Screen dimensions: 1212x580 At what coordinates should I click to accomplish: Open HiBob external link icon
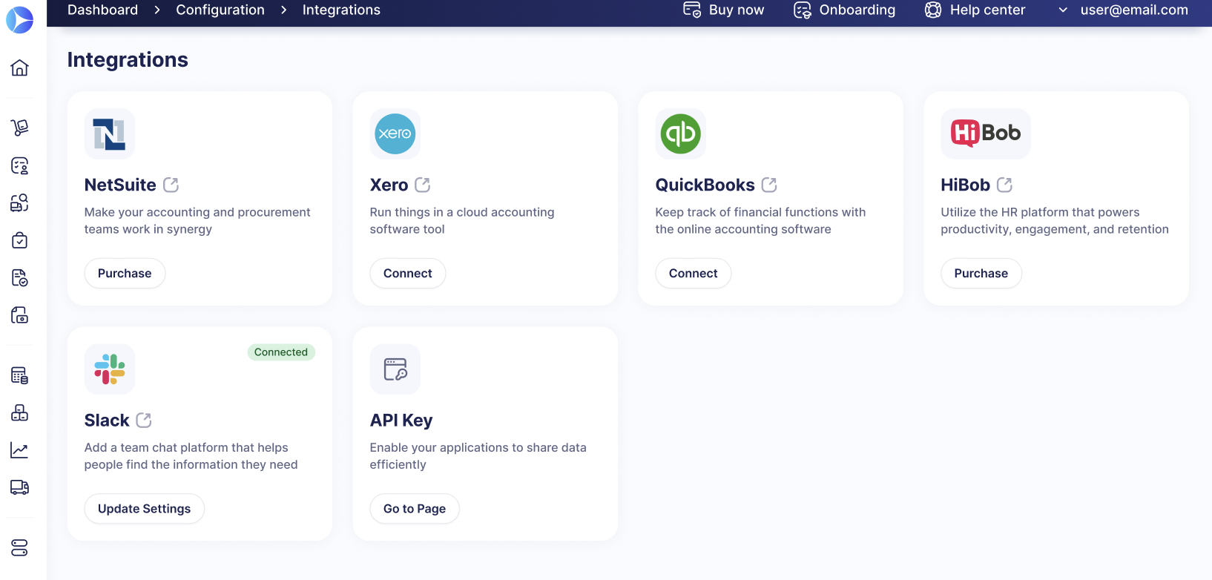tap(1005, 185)
